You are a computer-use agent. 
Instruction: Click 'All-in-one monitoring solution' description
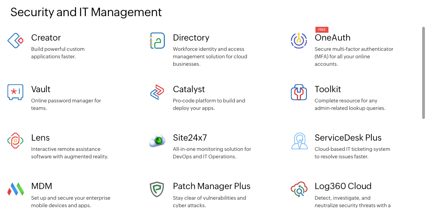point(212,152)
